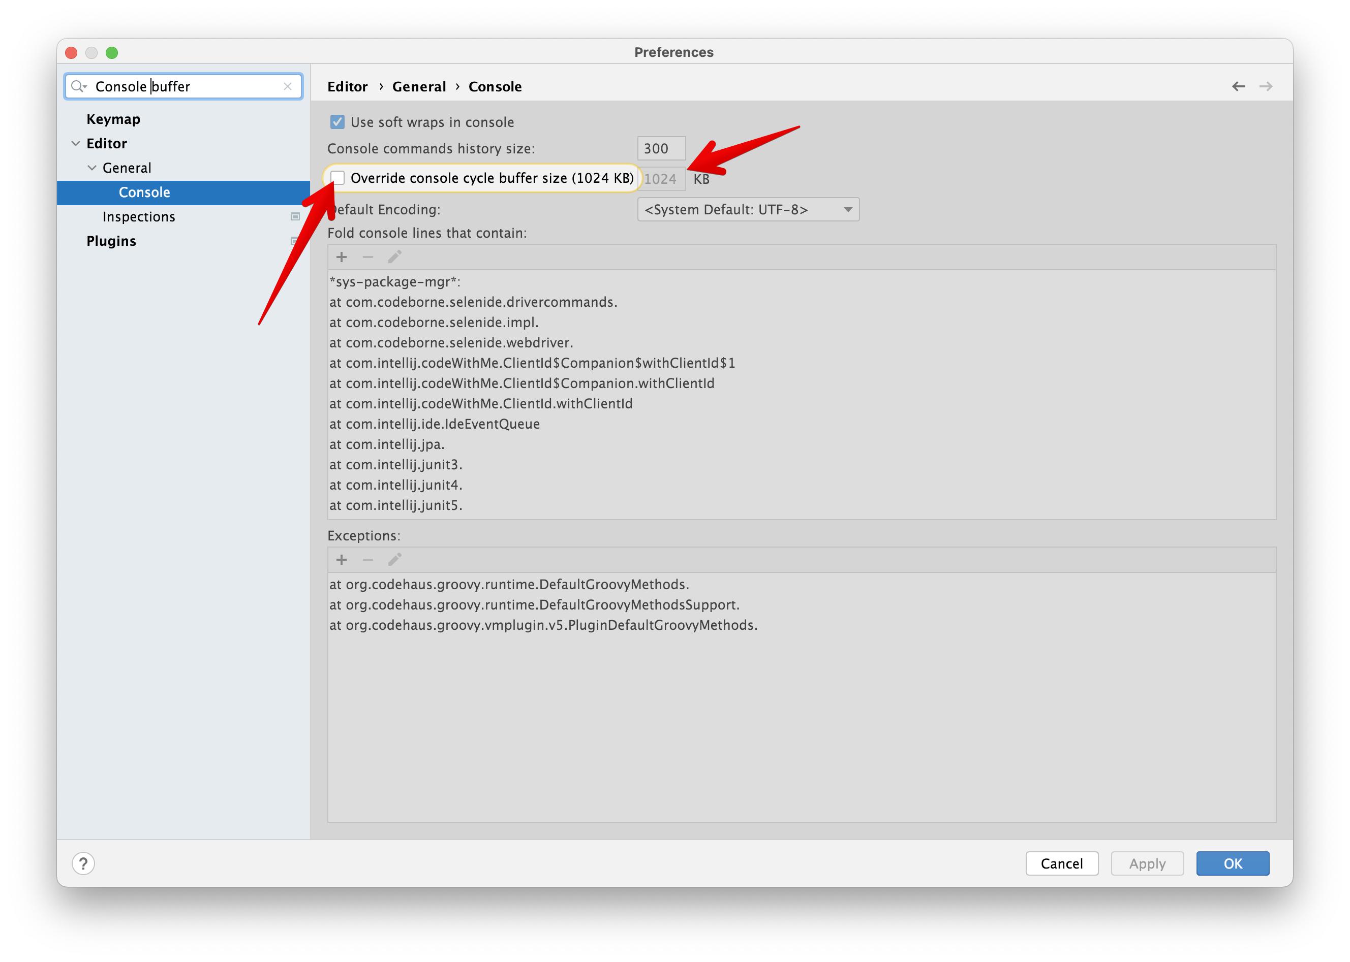Select ClientId$Companion$withClientId$1 entry
Viewport: 1350px width, 962px height.
click(532, 363)
